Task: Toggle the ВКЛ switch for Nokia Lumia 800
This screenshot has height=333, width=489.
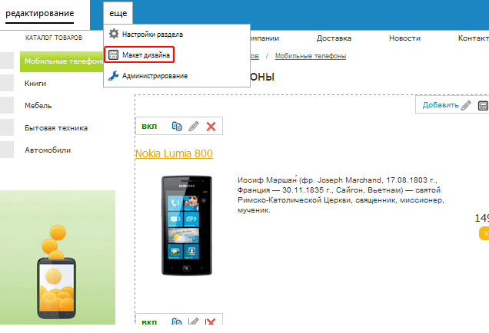Action: coord(149,127)
